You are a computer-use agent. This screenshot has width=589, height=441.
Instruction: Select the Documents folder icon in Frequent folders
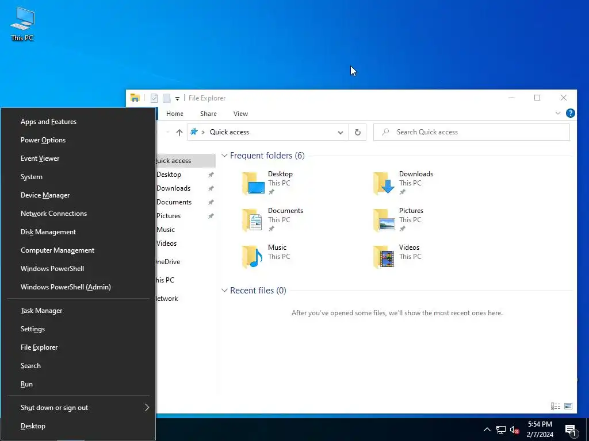click(x=253, y=220)
